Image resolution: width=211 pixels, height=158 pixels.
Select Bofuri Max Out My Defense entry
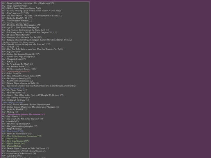point(33,95)
